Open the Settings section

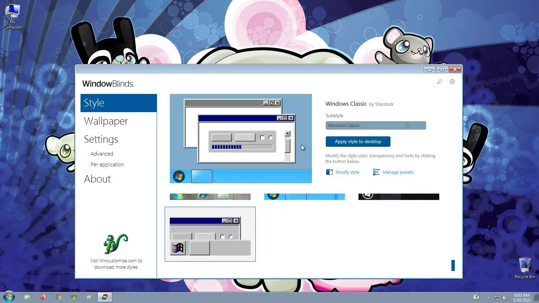(101, 139)
